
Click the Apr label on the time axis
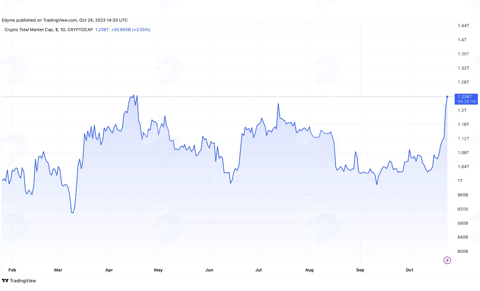pyautogui.click(x=109, y=270)
